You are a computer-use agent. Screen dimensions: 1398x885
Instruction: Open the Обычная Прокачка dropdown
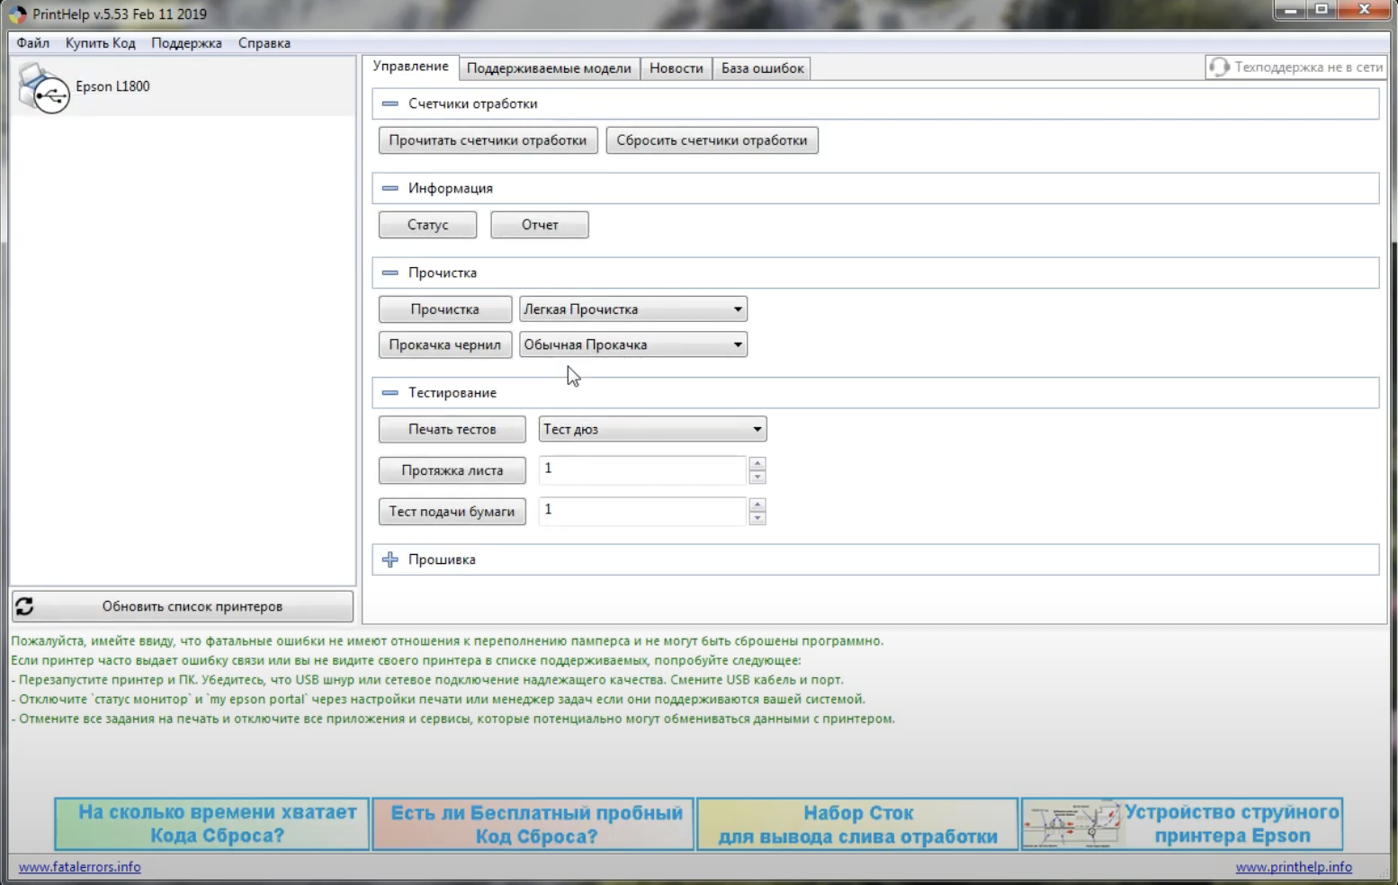pos(737,344)
